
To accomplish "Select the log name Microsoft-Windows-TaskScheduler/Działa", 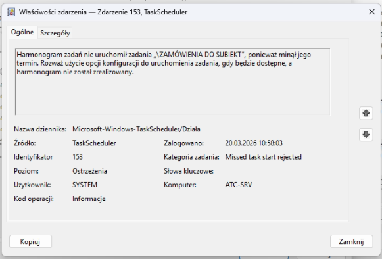I will click(x=137, y=129).
